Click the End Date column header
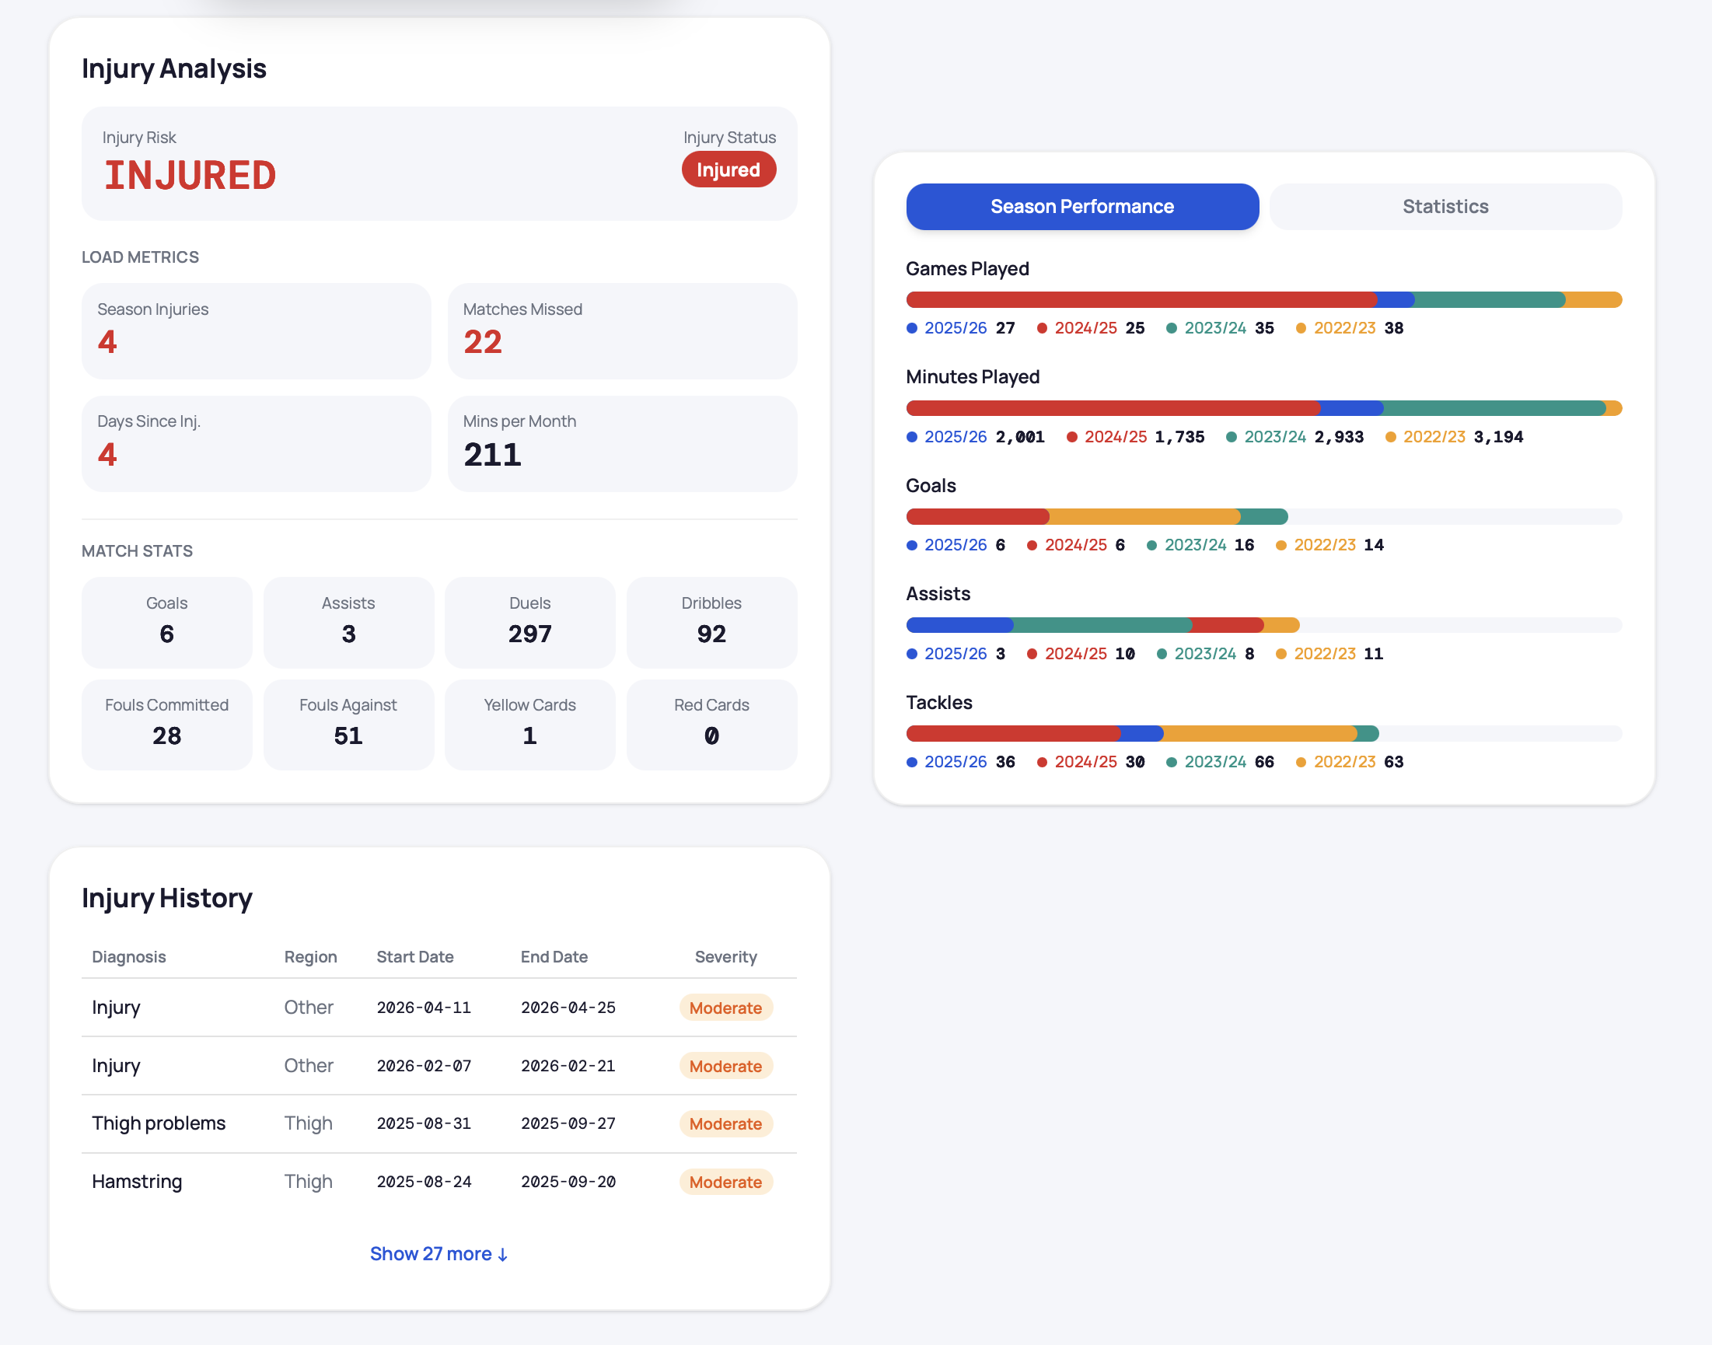The height and width of the screenshot is (1345, 1712). pyautogui.click(x=554, y=957)
